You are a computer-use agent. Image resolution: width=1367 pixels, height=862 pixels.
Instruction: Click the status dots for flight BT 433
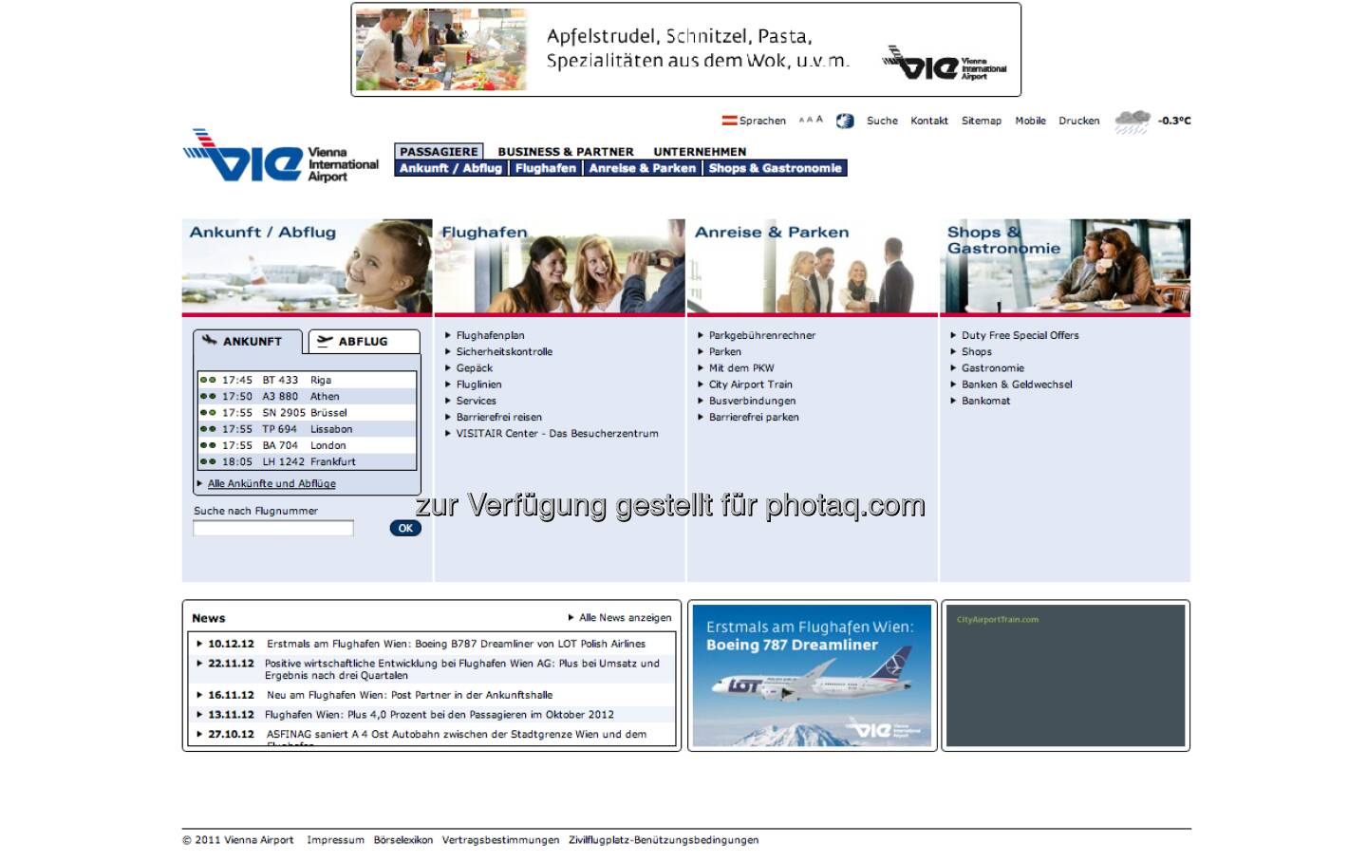(x=208, y=380)
